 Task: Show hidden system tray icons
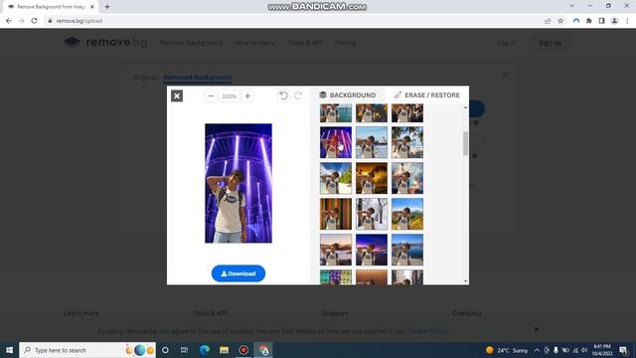click(537, 350)
